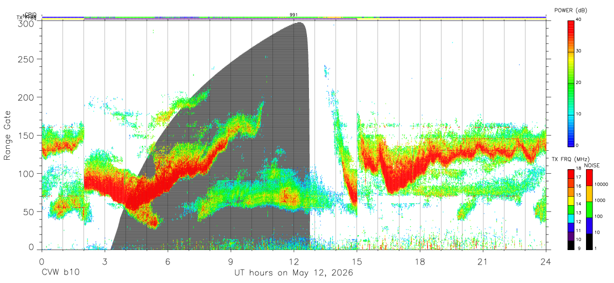Click the 30 label on power scale
Viewport: 614px width, 283px height.
point(578,51)
